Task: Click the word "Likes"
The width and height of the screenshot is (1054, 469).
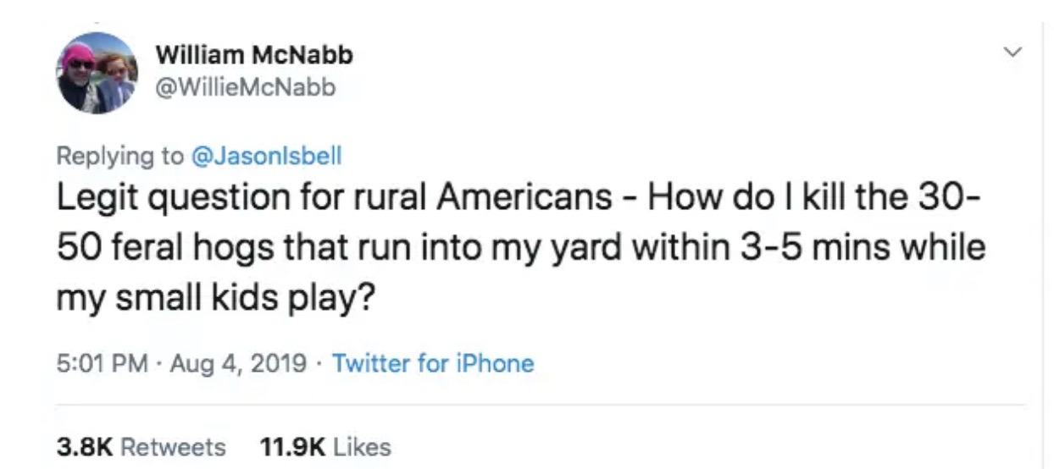Action: (x=360, y=446)
